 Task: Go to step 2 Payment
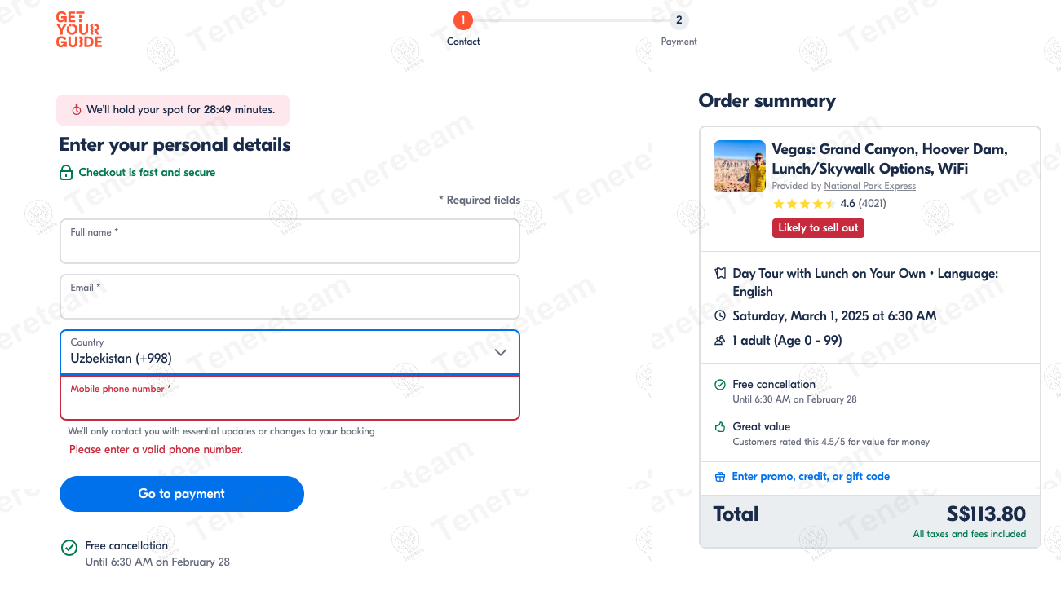679,20
